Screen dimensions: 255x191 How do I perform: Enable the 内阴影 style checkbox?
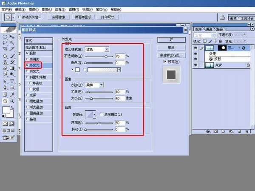click(27, 59)
